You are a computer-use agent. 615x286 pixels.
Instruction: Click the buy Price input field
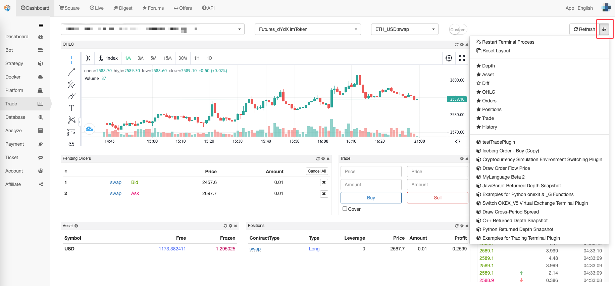pos(371,172)
